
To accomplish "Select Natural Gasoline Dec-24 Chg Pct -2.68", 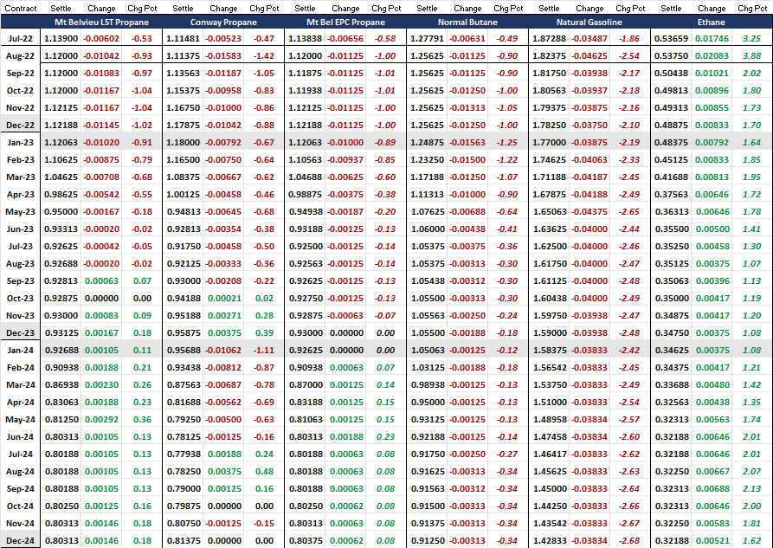I will point(629,540).
